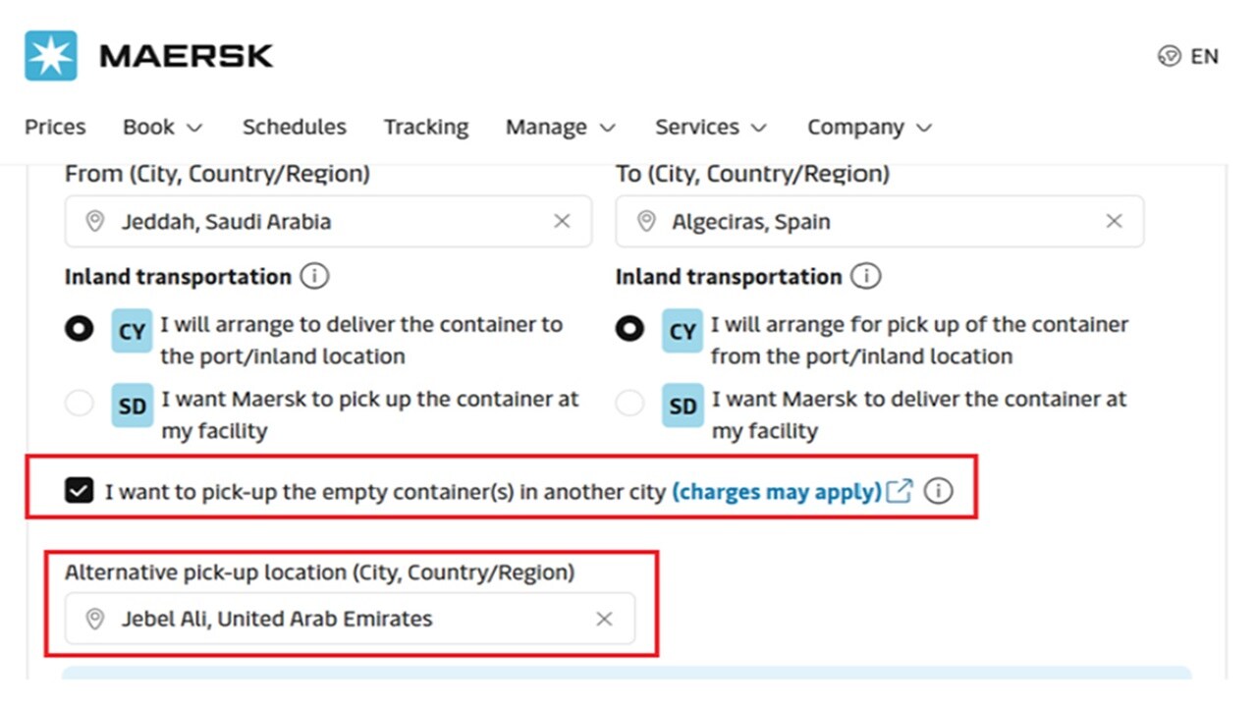1257x707 pixels.
Task: Open the info tooltip beside From inland transportation
Action: (x=314, y=276)
